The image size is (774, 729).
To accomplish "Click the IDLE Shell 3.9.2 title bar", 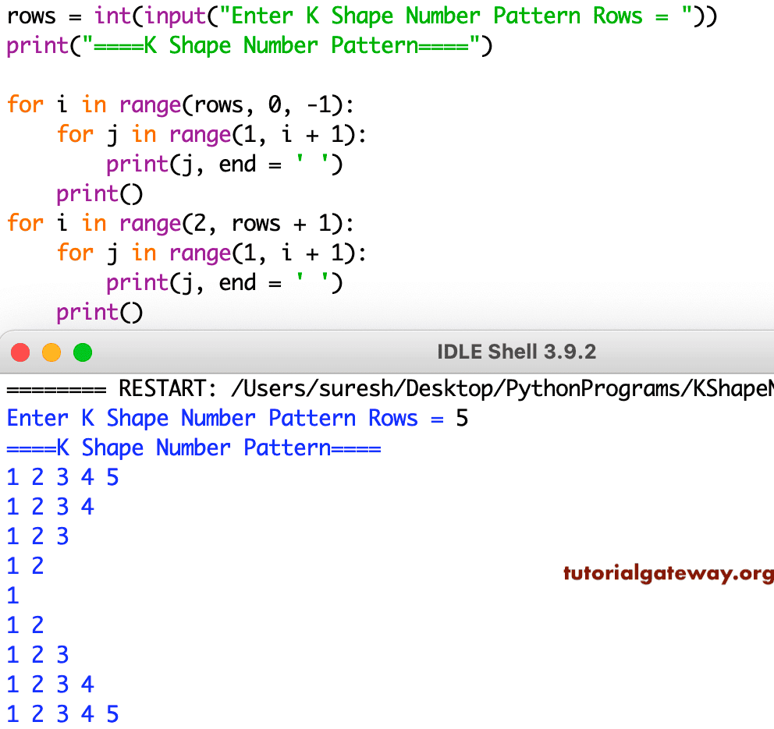I will click(x=515, y=352).
